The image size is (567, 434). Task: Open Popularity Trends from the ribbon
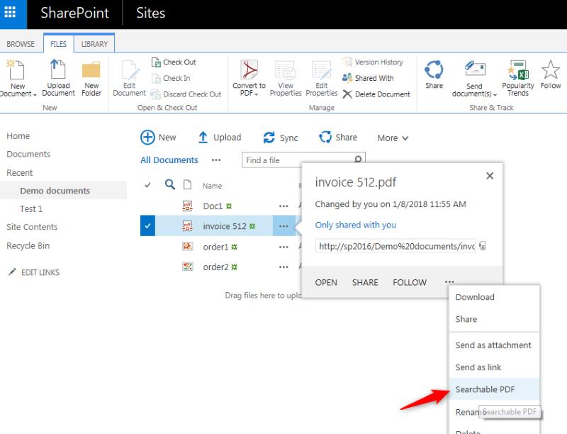(x=518, y=78)
